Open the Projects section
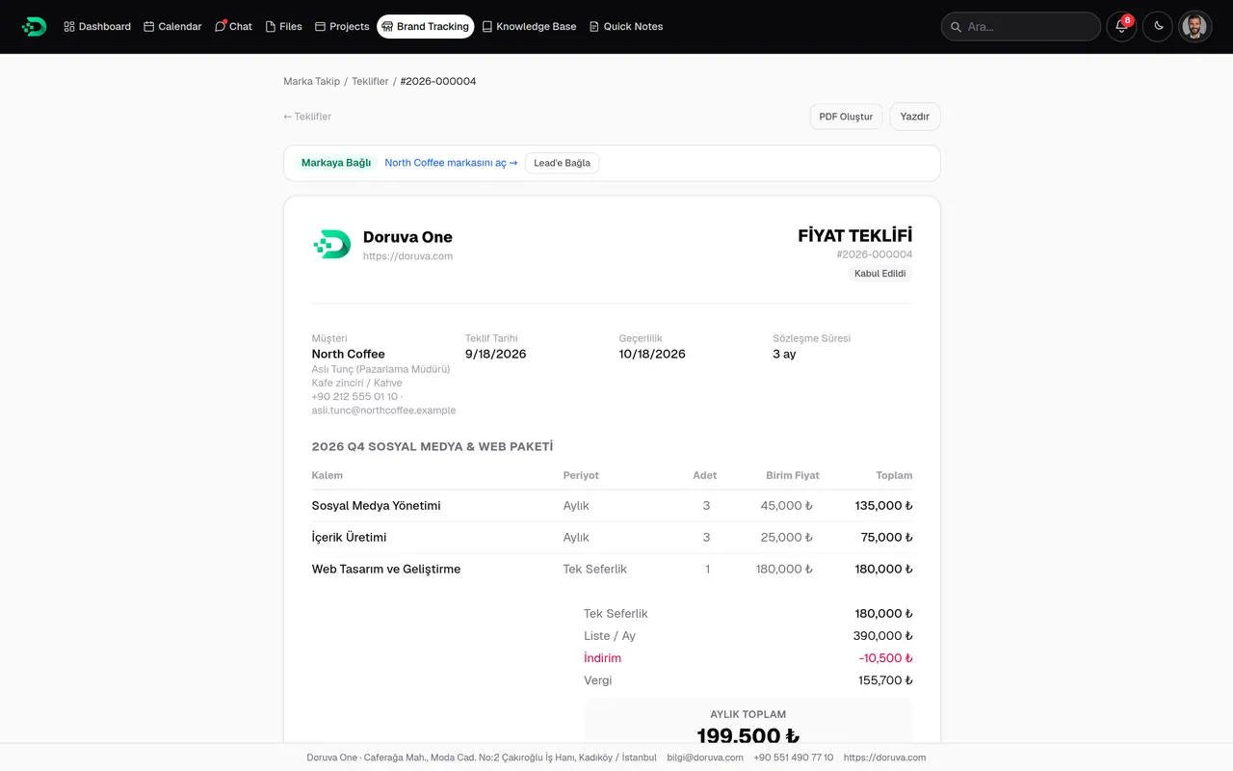Image resolution: width=1233 pixels, height=771 pixels. click(x=342, y=26)
